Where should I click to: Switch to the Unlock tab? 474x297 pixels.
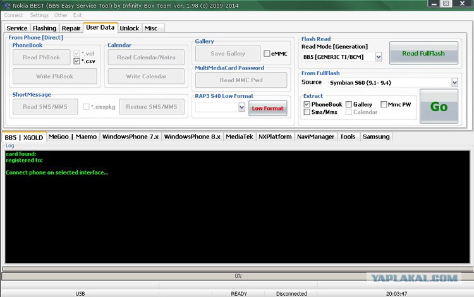tap(130, 28)
